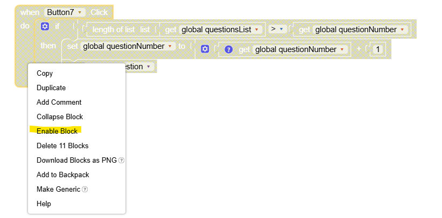This screenshot has width=442, height=218.
Task: Select Copy from the context menu
Action: 45,73
